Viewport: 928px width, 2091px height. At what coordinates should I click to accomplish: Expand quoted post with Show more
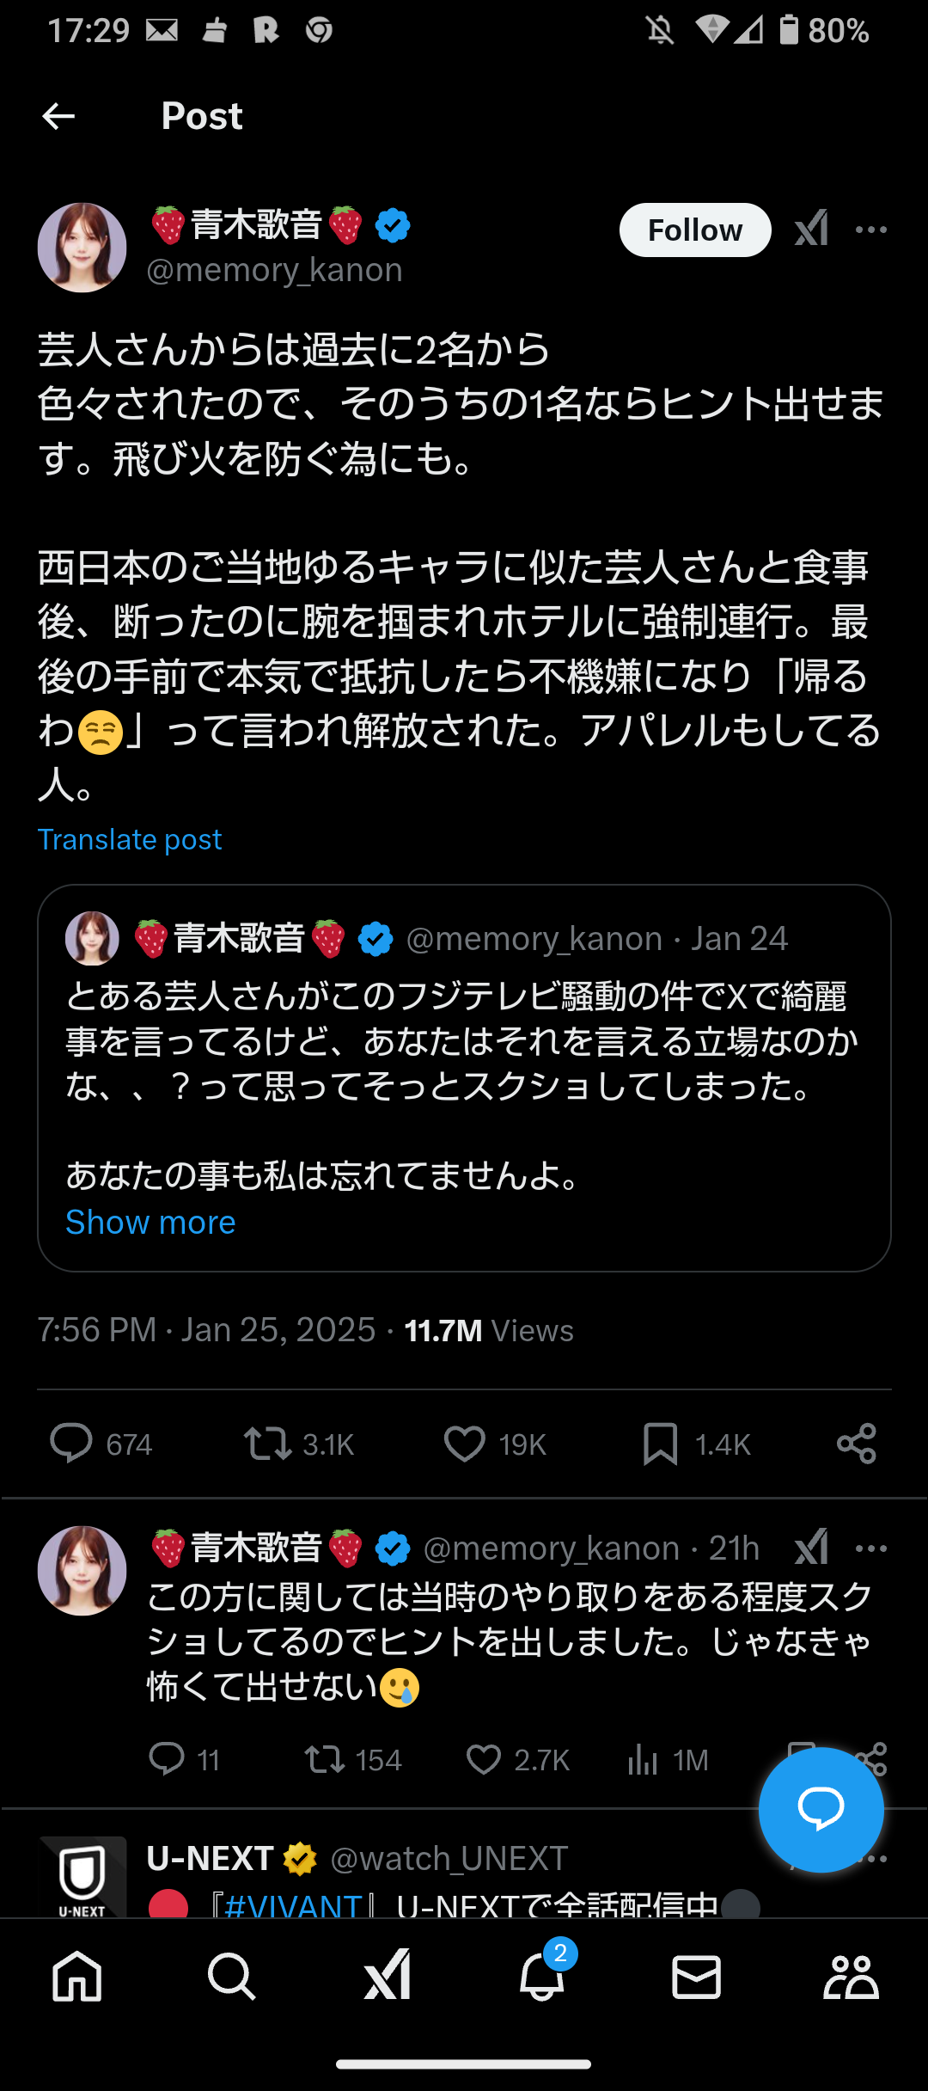pos(150,1222)
